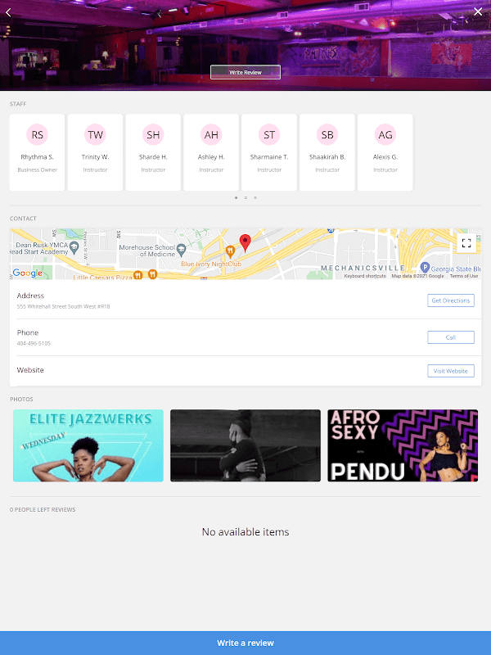
Task: Click the Google logo on the map
Action: (x=28, y=273)
